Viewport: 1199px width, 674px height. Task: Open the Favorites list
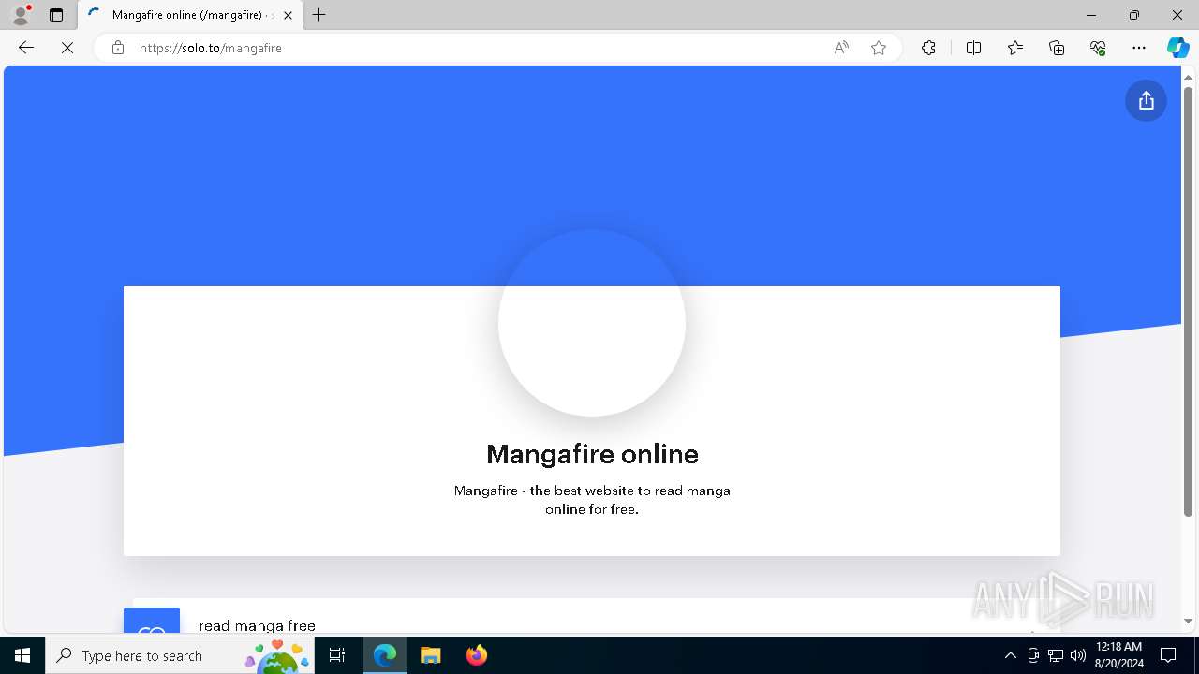(1015, 48)
